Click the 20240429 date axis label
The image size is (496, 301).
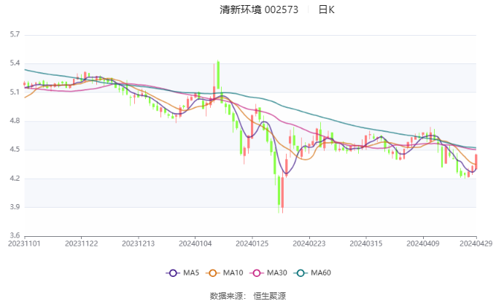click(476, 243)
